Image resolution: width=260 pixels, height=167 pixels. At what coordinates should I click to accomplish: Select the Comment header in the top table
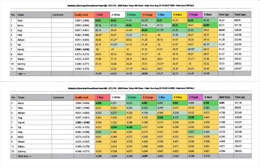pyautogui.click(x=58, y=15)
